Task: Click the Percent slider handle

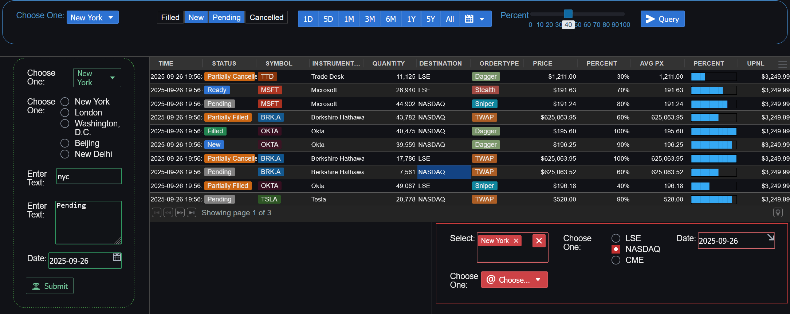Action: [568, 14]
